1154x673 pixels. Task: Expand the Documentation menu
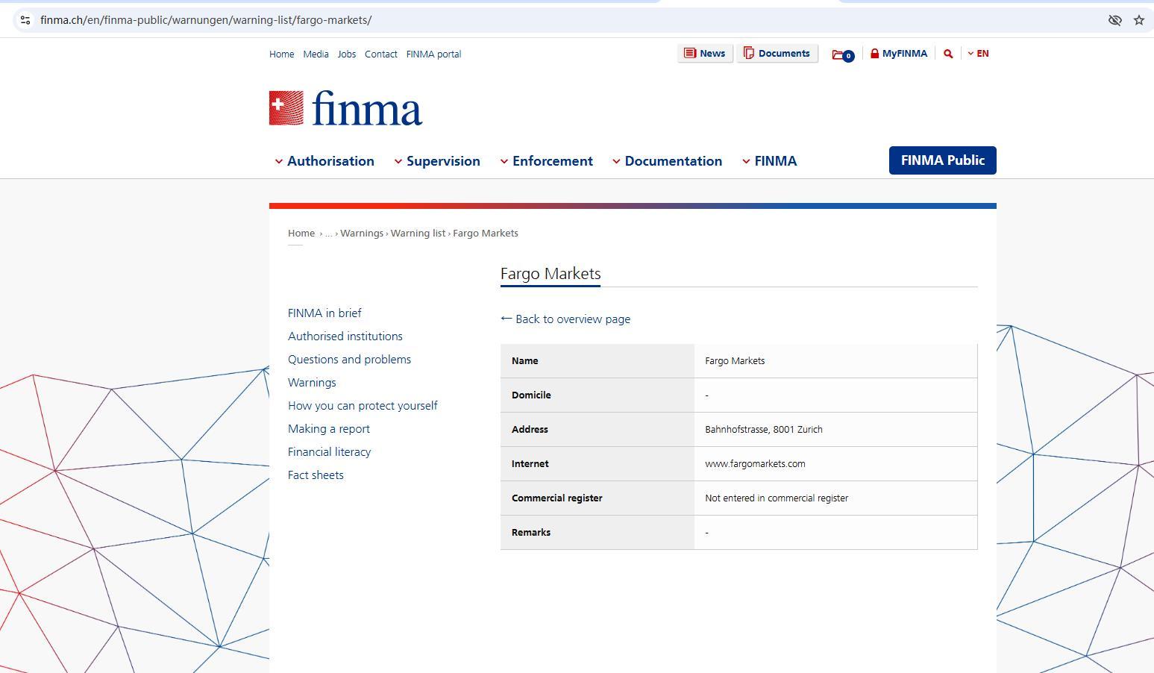coord(667,161)
